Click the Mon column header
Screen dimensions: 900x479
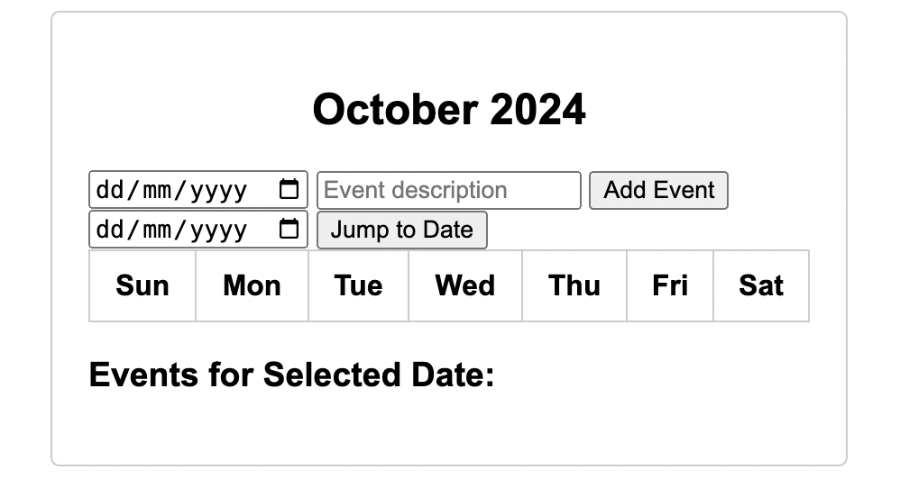pos(252,285)
